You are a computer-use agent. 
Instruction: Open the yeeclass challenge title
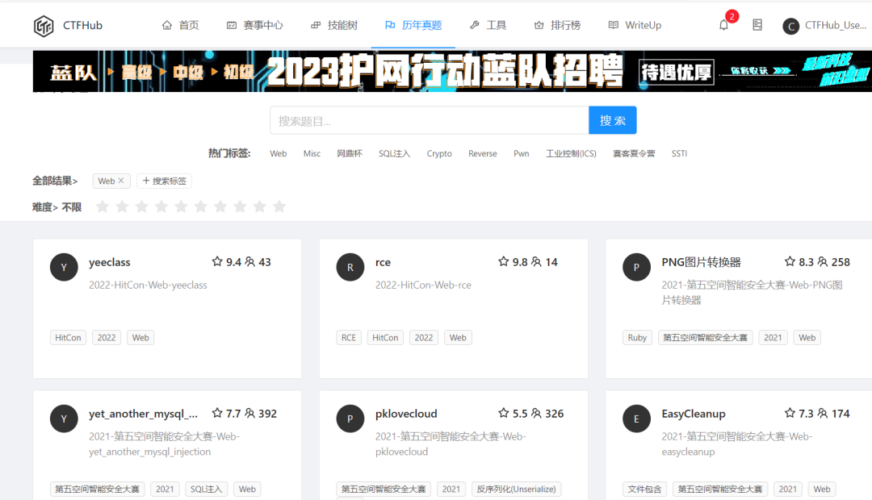[x=110, y=262]
